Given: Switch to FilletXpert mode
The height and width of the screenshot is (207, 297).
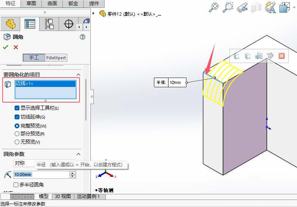Looking at the screenshot, I should (56, 58).
